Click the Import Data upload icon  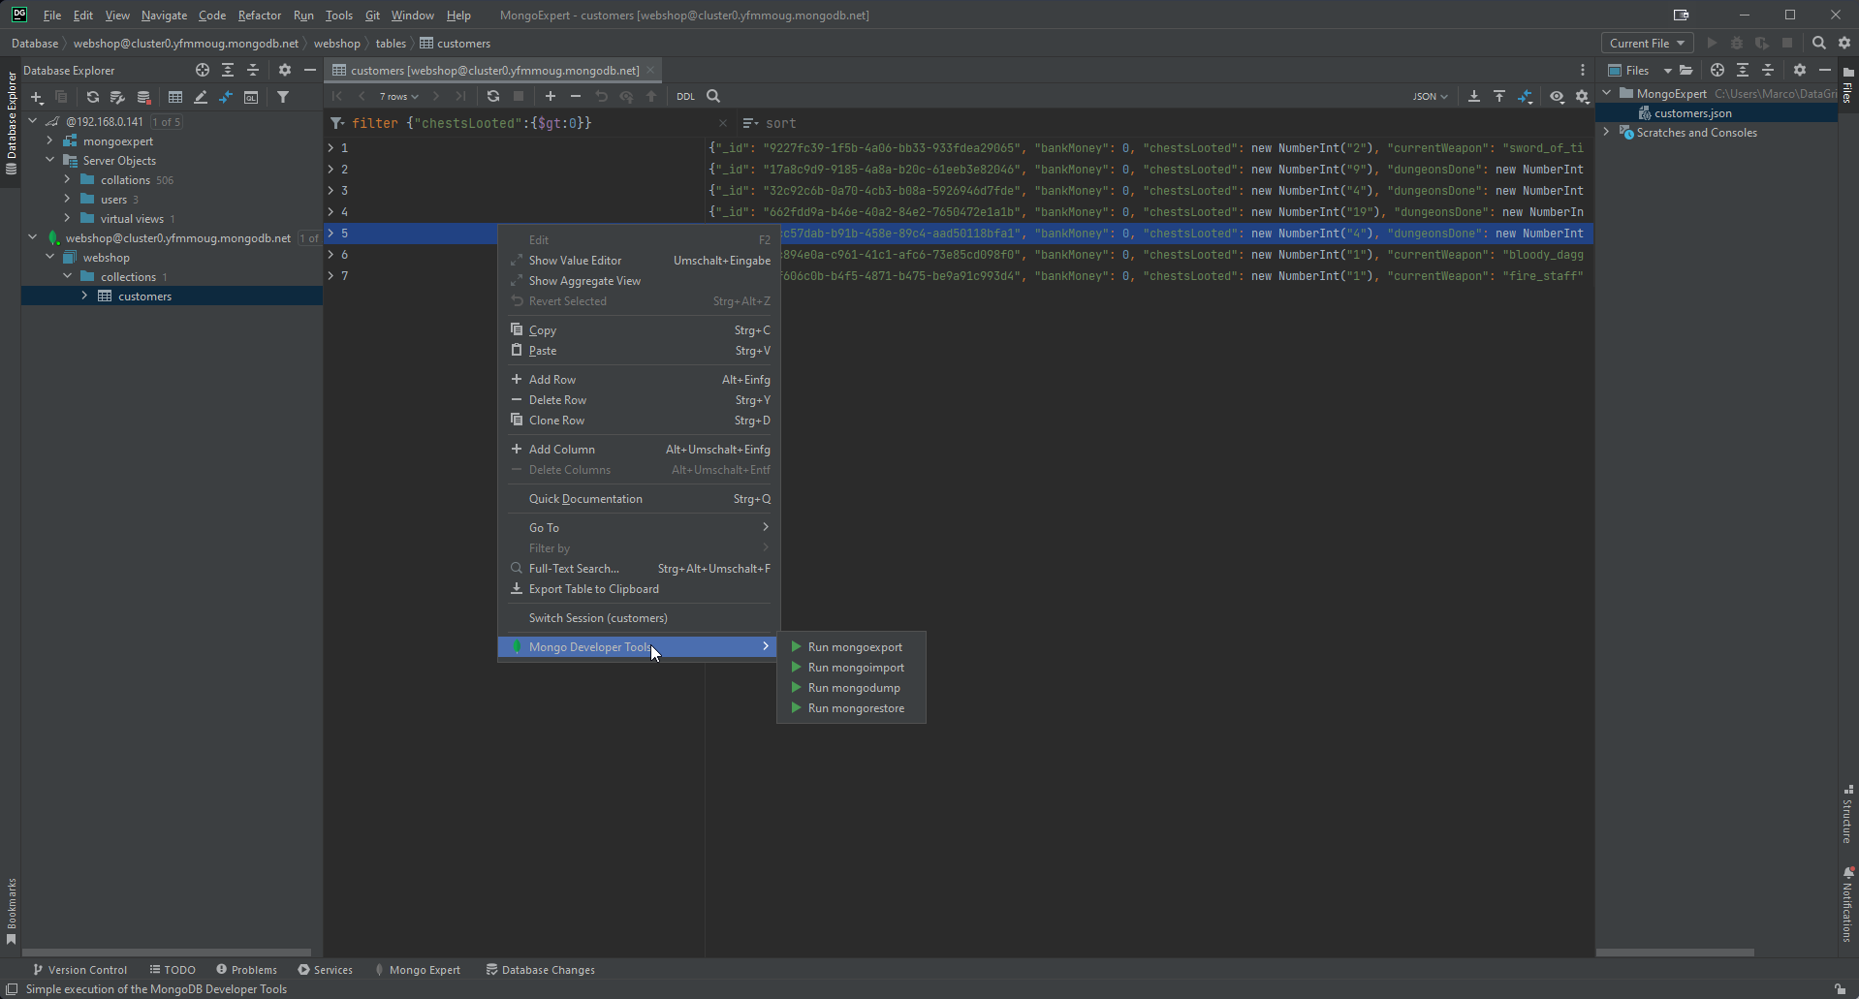(1499, 96)
